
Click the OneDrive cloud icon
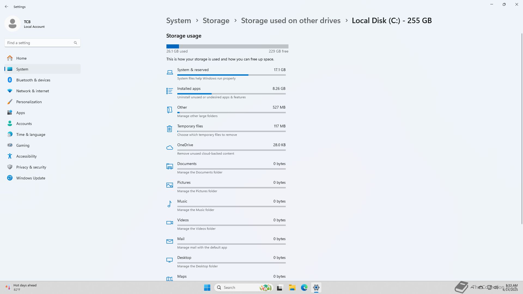169,148
